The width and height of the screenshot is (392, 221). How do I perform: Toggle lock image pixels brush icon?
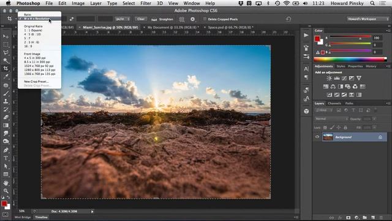click(332, 128)
